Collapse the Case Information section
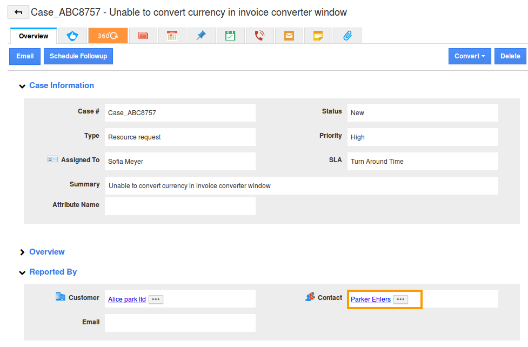Image resolution: width=528 pixels, height=347 pixels. click(x=22, y=86)
